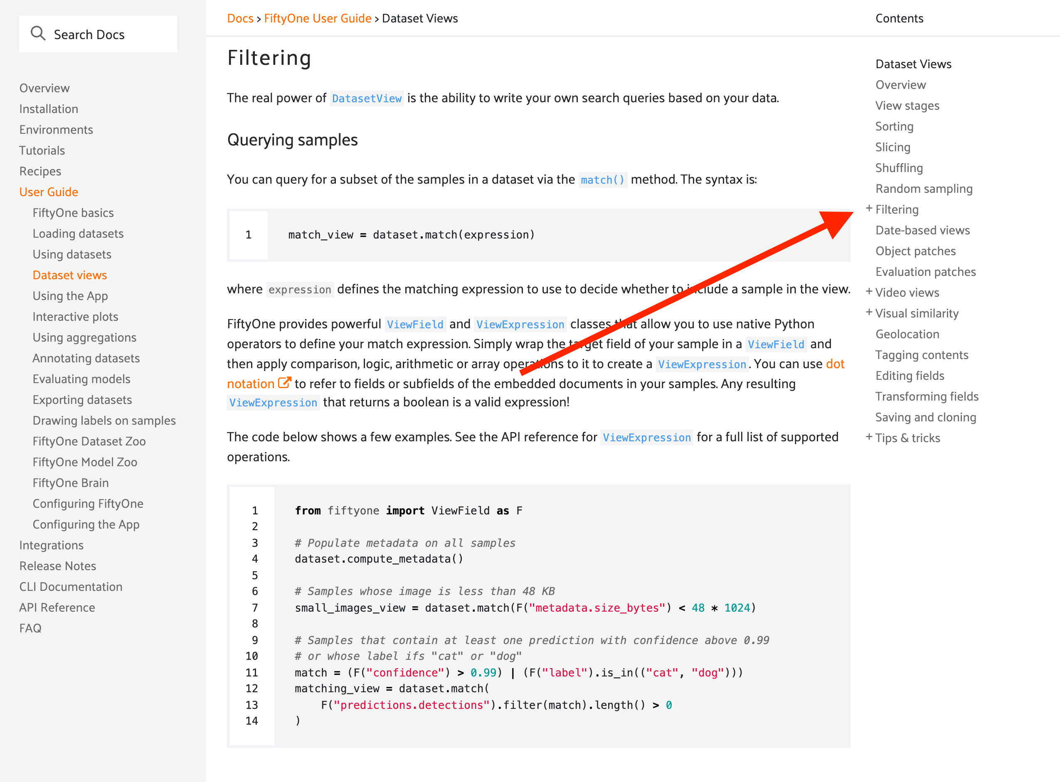Open Using the App page
This screenshot has width=1060, height=782.
coord(71,296)
